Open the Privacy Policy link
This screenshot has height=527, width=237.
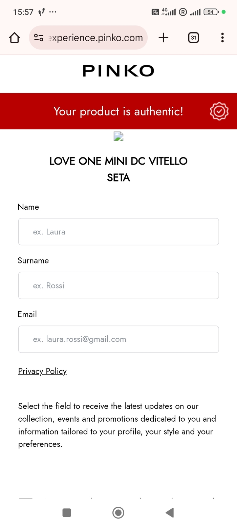click(42, 371)
